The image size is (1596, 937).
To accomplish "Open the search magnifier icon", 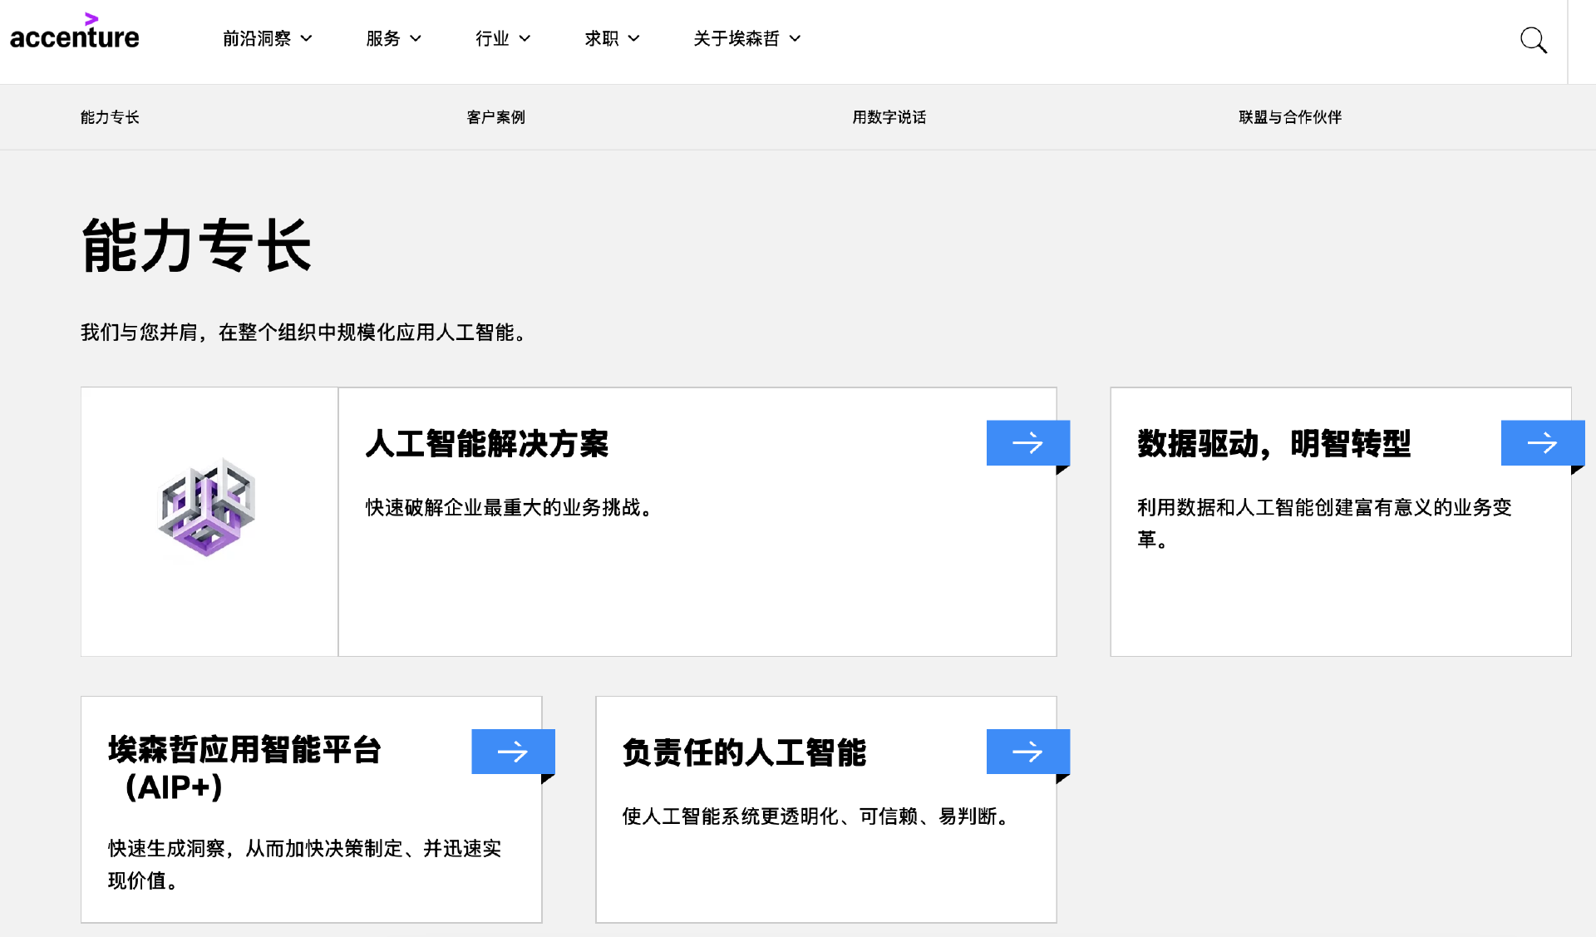I will (x=1533, y=40).
